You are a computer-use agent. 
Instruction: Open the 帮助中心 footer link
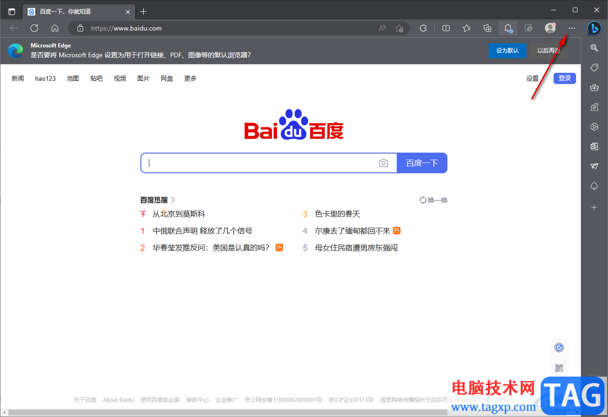(x=198, y=400)
